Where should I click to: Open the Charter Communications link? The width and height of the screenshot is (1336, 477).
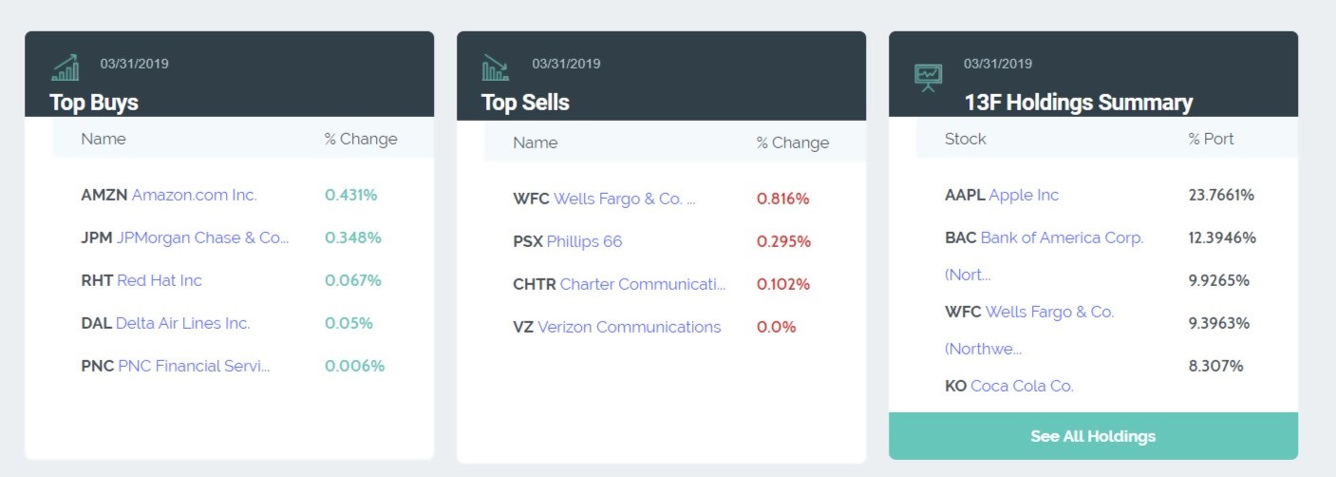tap(642, 284)
